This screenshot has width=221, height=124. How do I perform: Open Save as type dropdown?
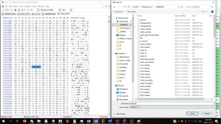coord(172,107)
